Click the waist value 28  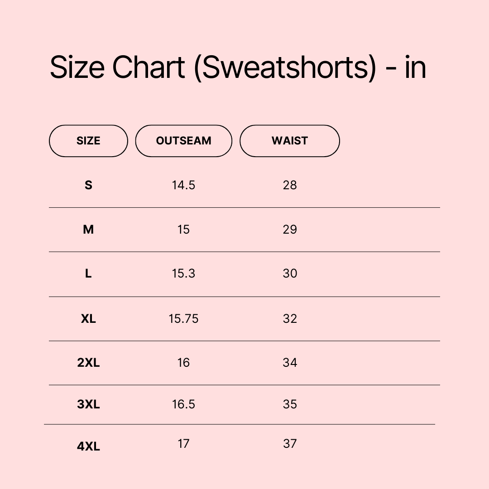[290, 185]
